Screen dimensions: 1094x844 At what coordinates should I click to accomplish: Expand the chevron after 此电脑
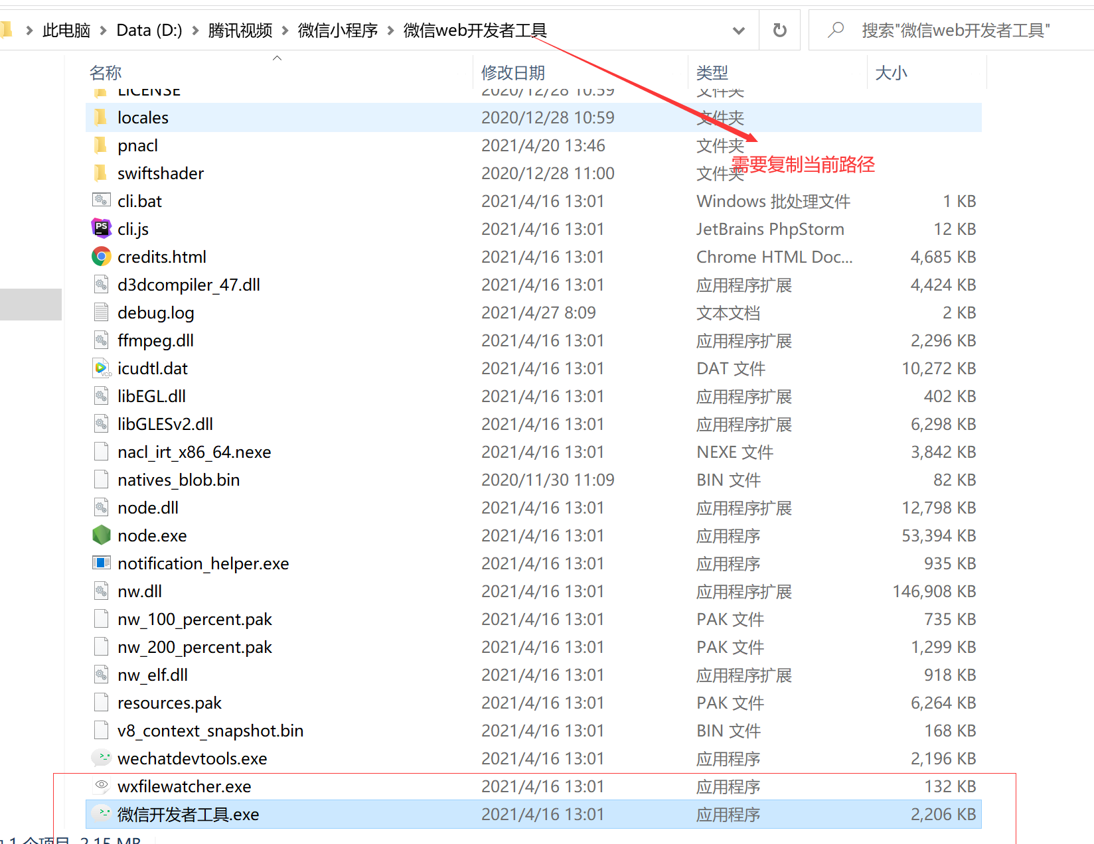pyautogui.click(x=103, y=31)
